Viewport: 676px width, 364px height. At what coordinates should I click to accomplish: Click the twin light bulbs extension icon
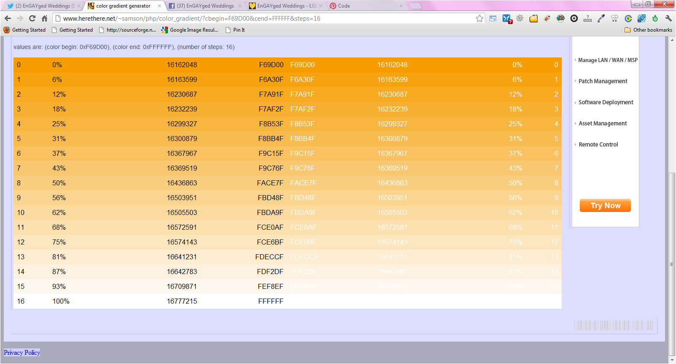tap(614, 18)
